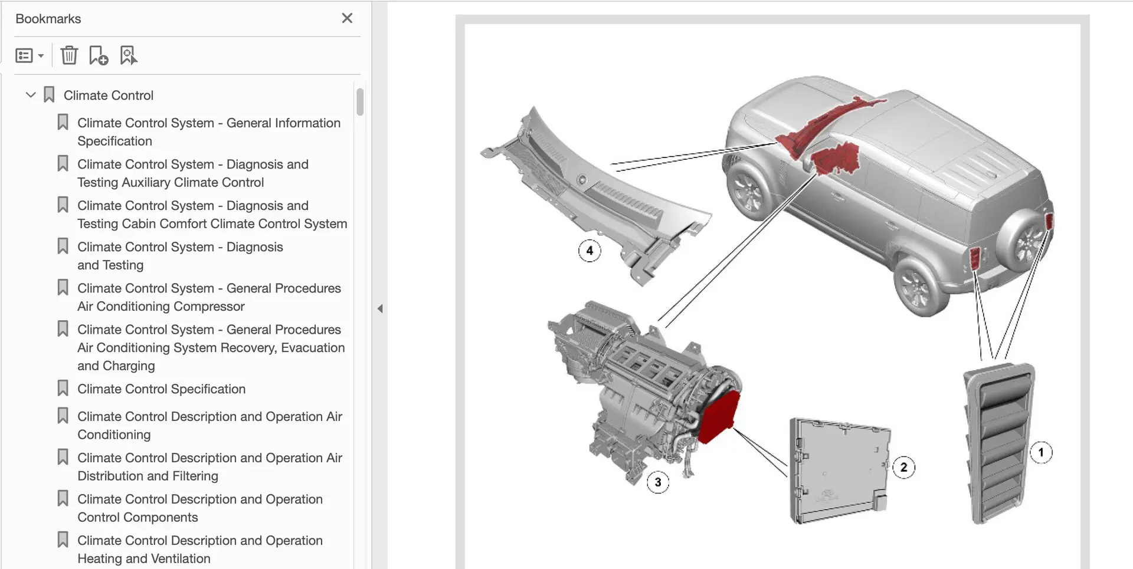Image resolution: width=1133 pixels, height=569 pixels.
Task: Collapse the Climate Control bookmark tree
Action: (x=31, y=95)
